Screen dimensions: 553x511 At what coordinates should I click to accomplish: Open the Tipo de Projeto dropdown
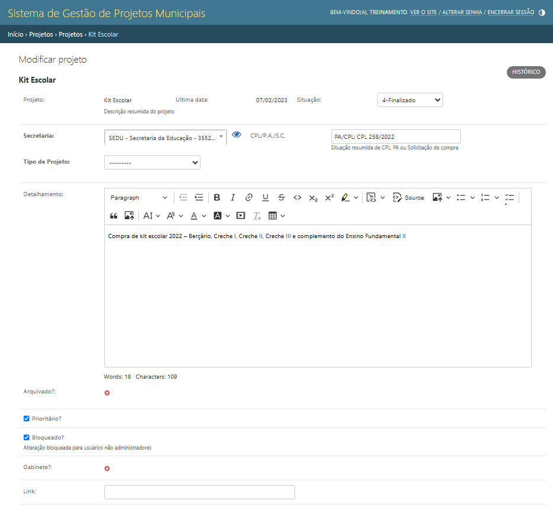click(x=152, y=162)
